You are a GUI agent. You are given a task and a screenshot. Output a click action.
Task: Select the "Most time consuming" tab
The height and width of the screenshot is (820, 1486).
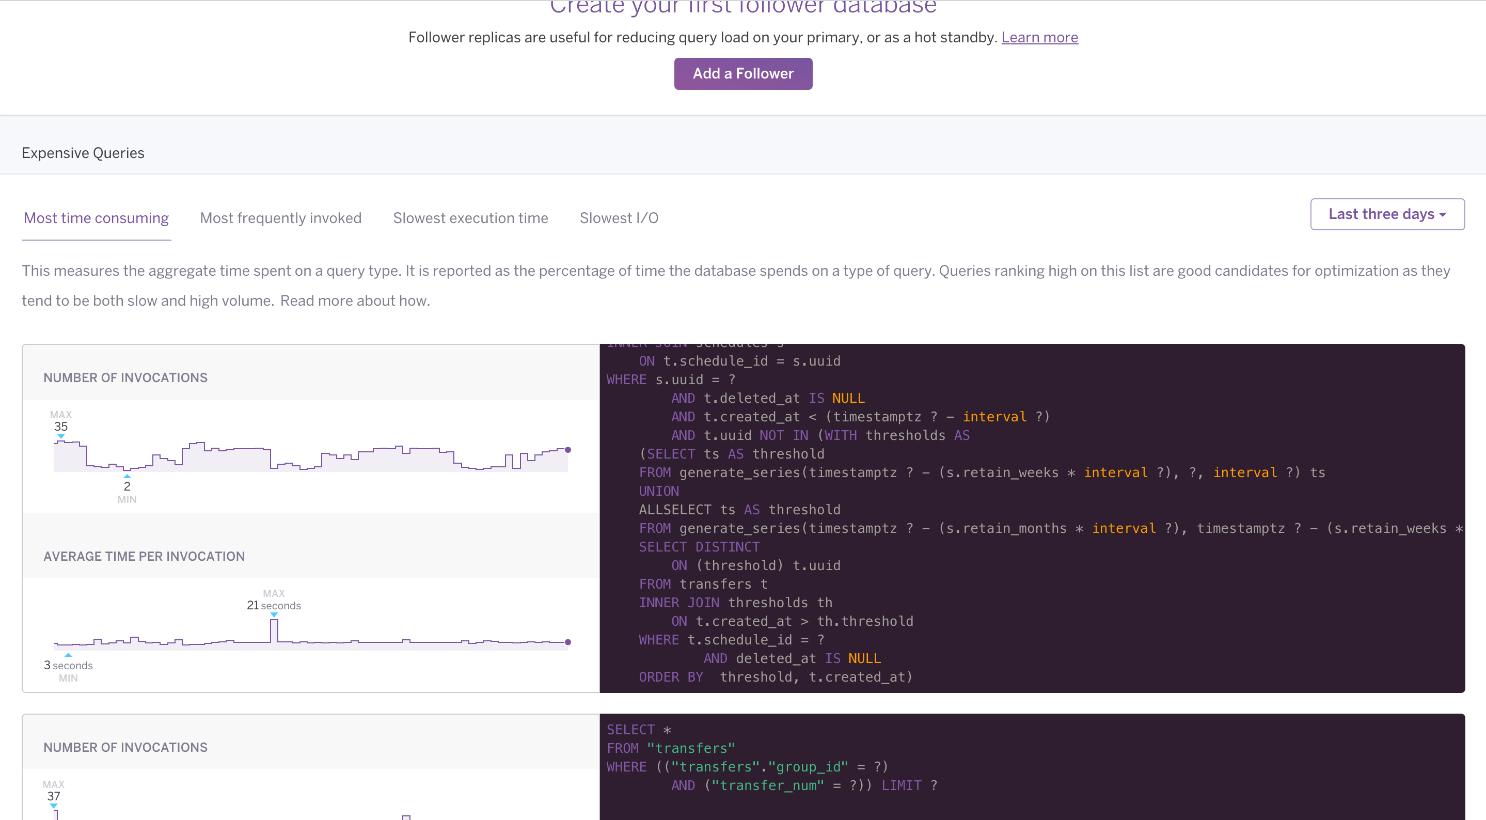click(x=96, y=217)
